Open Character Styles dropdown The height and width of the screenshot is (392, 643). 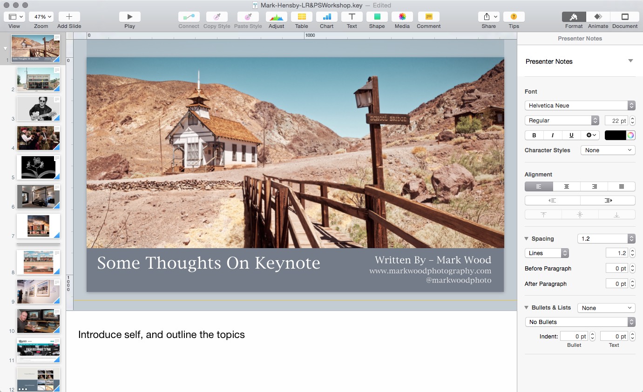coord(608,150)
